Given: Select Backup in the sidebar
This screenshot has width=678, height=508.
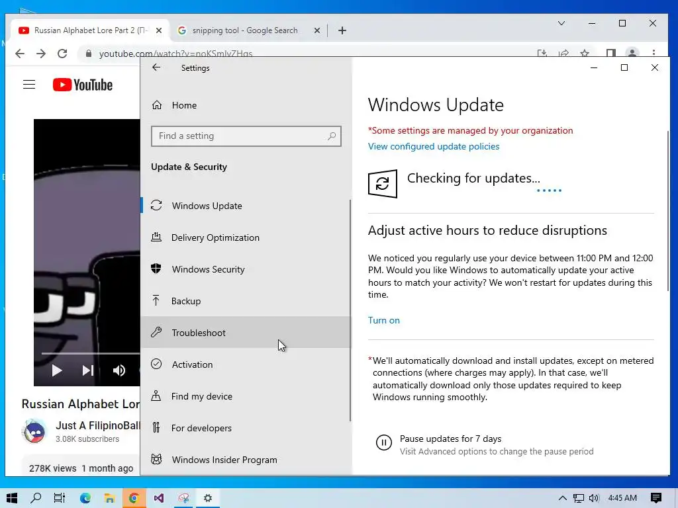Looking at the screenshot, I should click(x=246, y=301).
